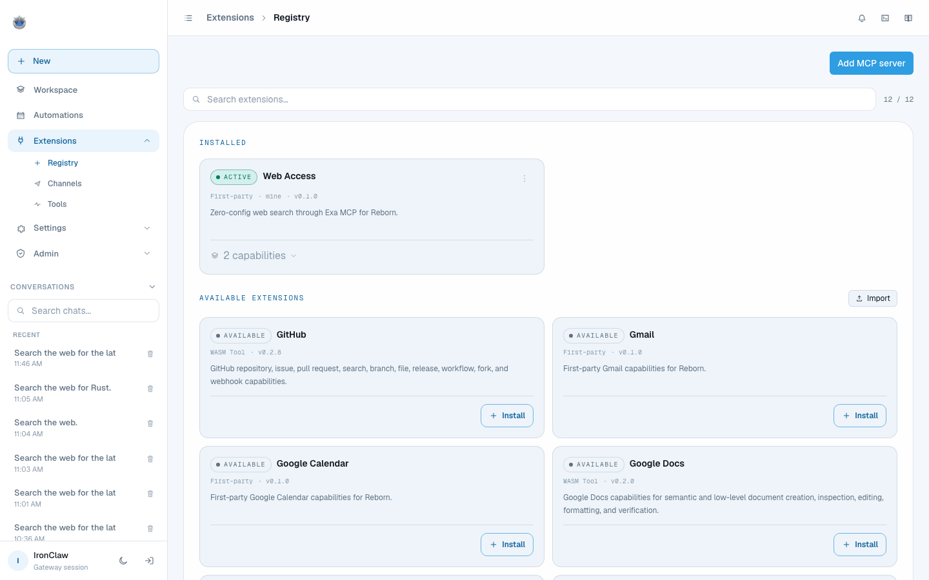Open the terminal panel icon in header
The width and height of the screenshot is (929, 580).
click(x=885, y=18)
